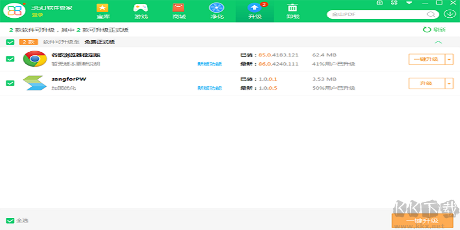Click the orange 2款 badge
Image resolution: width=460 pixels, height=230 pixels.
[x=28, y=42]
